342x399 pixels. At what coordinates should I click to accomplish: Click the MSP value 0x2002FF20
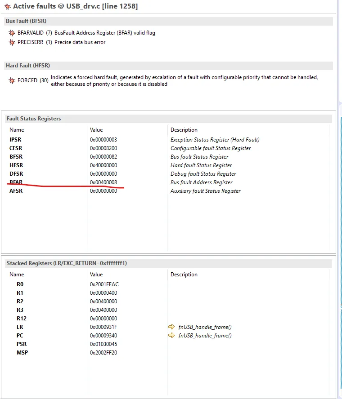coord(103,353)
